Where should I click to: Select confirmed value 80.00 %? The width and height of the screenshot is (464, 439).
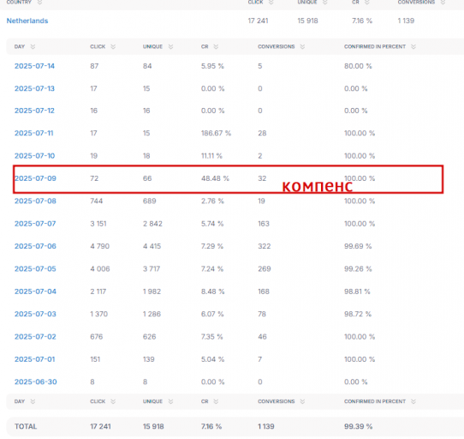[x=358, y=66]
